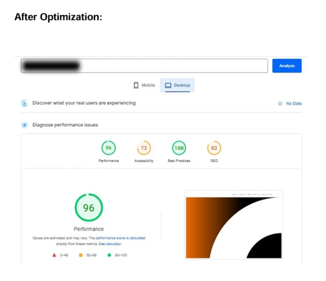Jump to SEO score gauge 83
The height and width of the screenshot is (281, 326).
click(214, 148)
